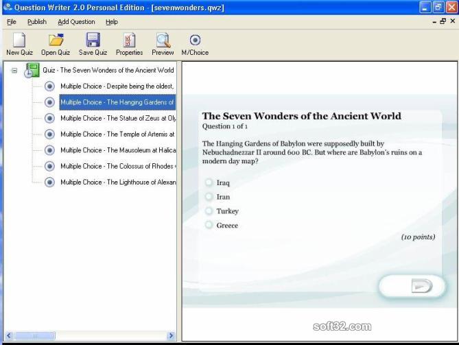The image size is (459, 345).
Task: Open the Publish menu
Action: coord(37,22)
